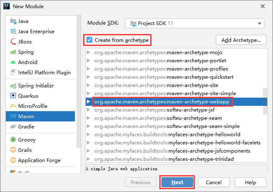The width and height of the screenshot is (273, 192).
Task: Click the Quarkus icon in sidebar
Action: (13, 96)
